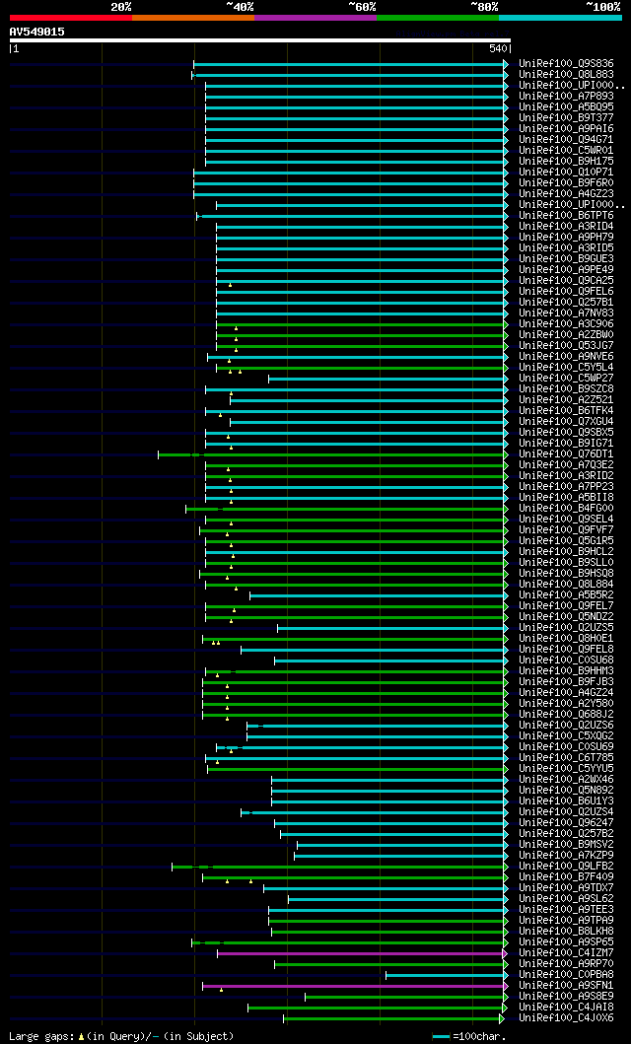The image size is (631, 1044).
Task: Select label UniRef100_C0SU68
Action: tap(567, 661)
